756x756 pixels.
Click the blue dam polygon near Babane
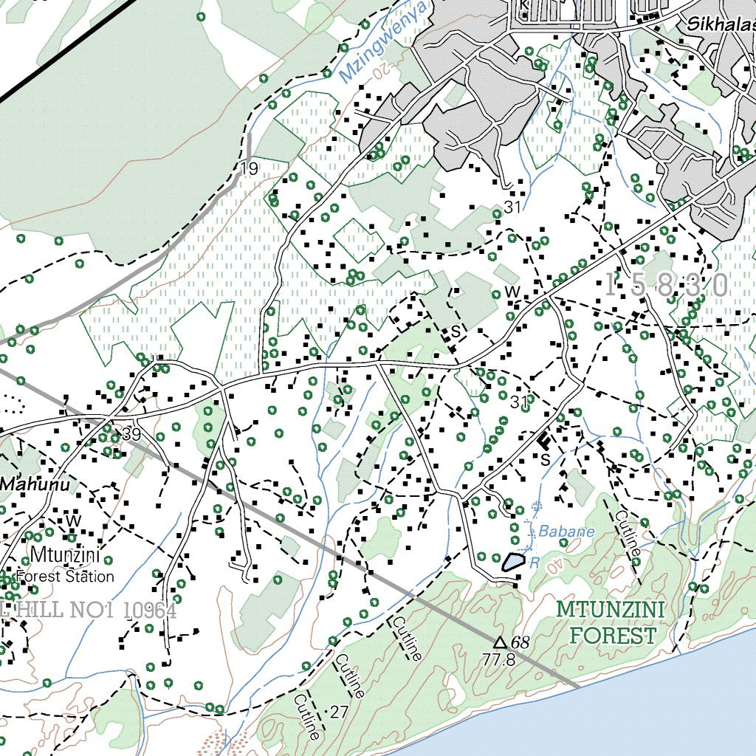[513, 562]
